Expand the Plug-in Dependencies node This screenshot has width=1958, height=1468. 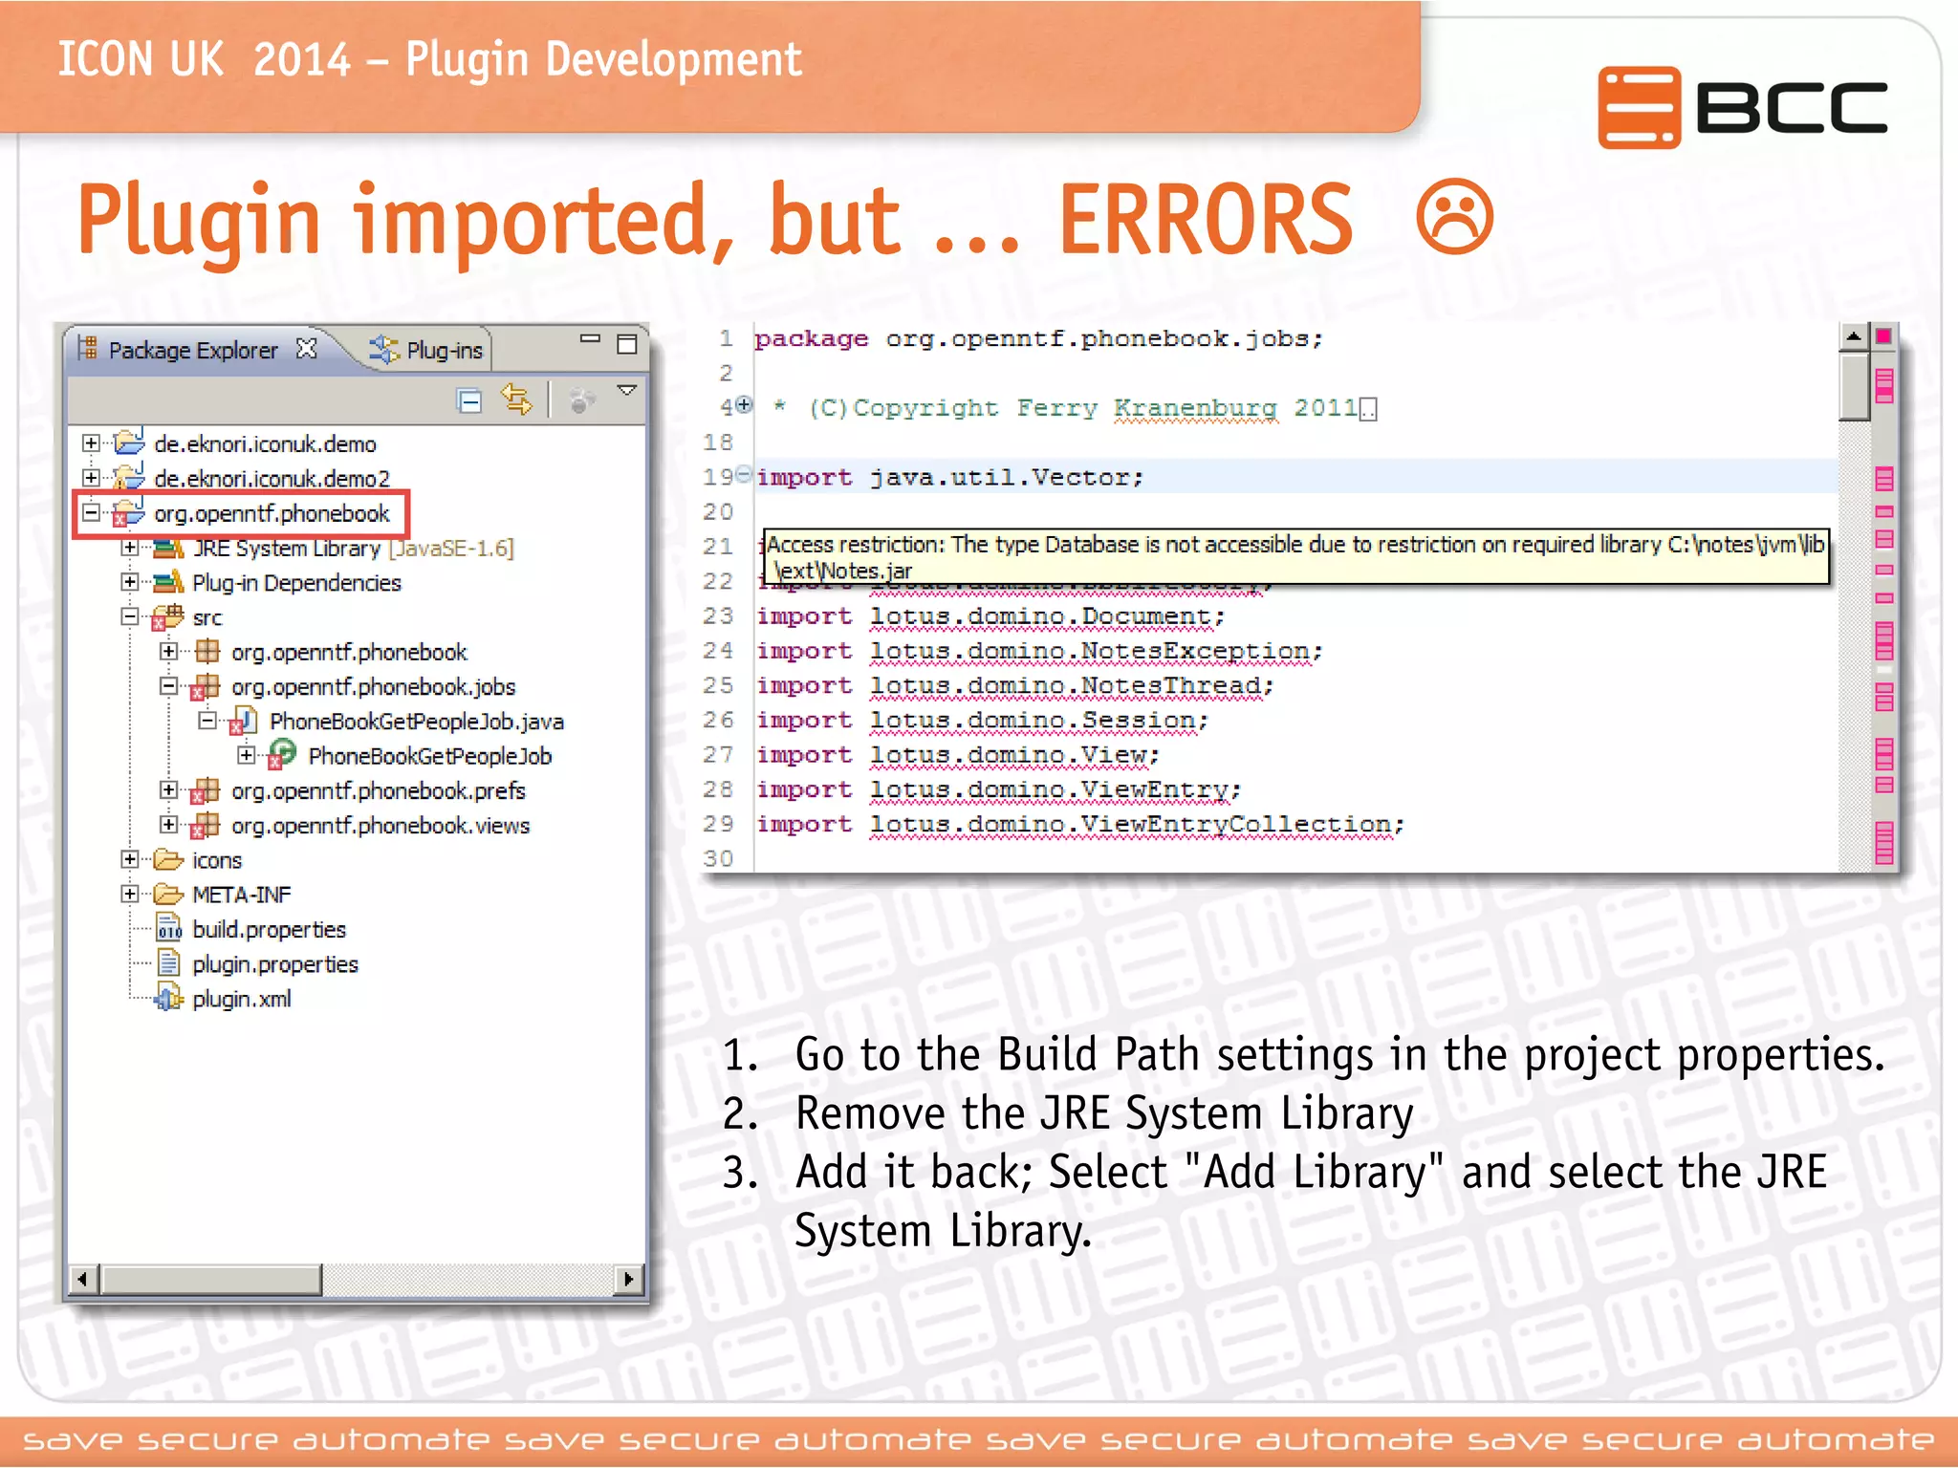click(x=130, y=582)
